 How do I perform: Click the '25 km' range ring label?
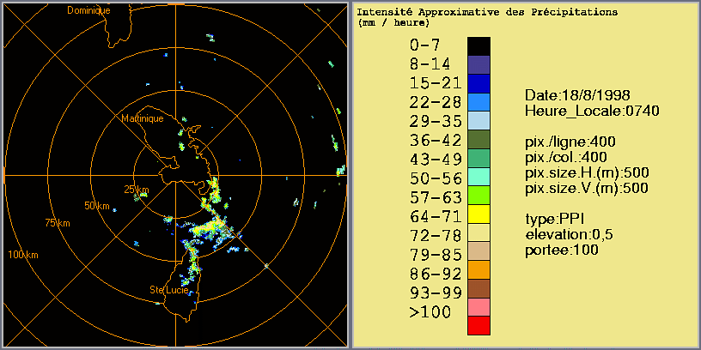137,190
